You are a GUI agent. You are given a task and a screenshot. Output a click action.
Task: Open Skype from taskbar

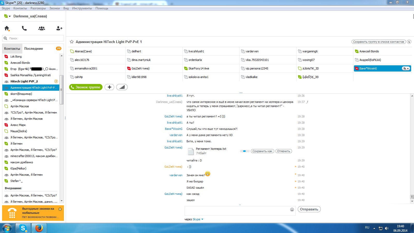[23, 228]
